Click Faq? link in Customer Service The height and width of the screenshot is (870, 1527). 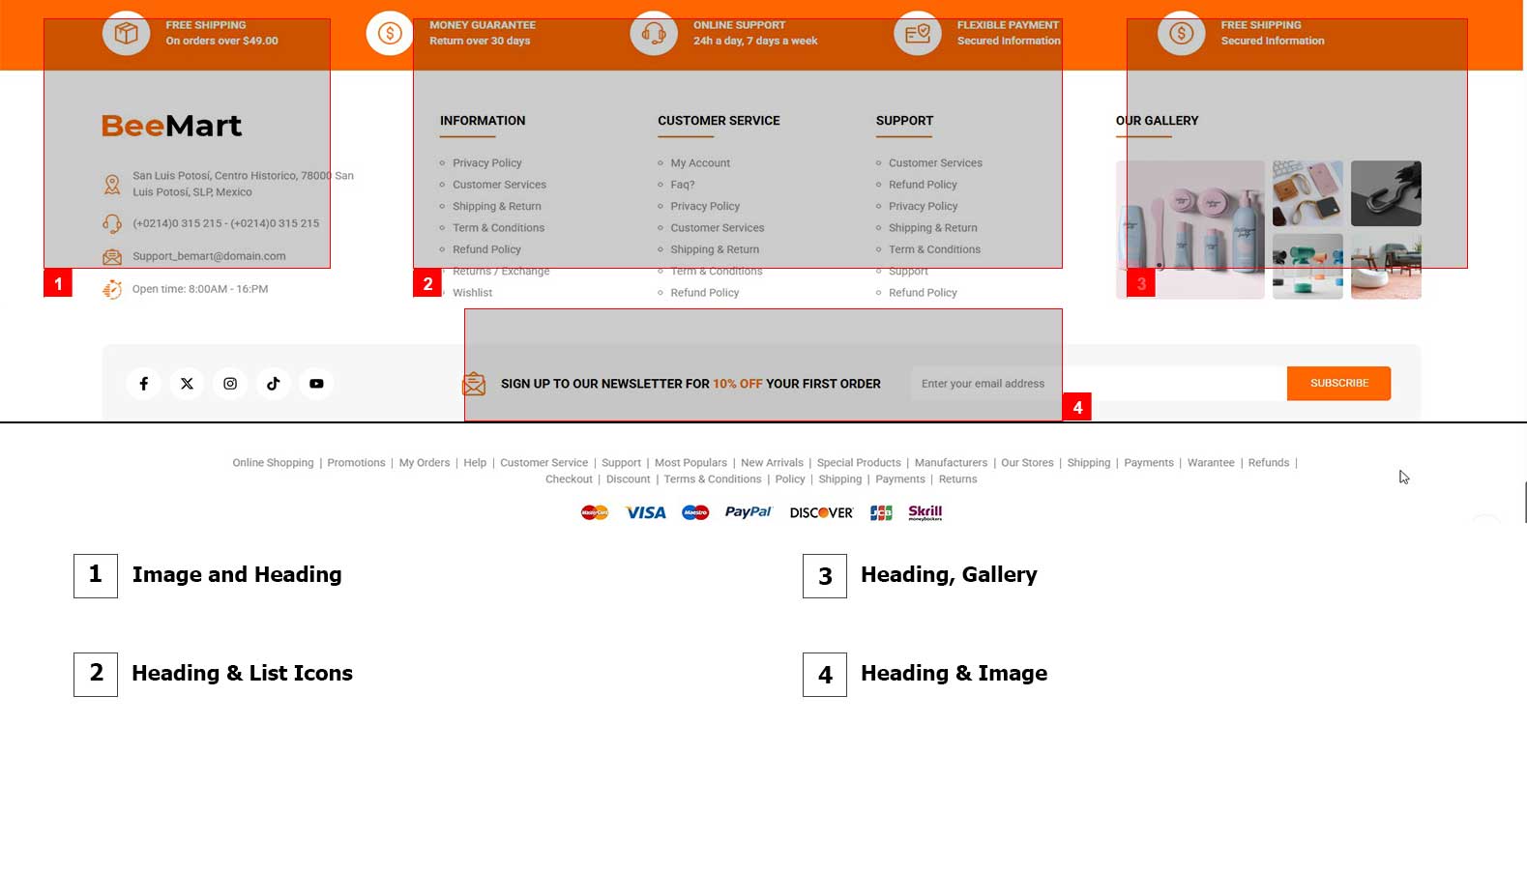682,185
